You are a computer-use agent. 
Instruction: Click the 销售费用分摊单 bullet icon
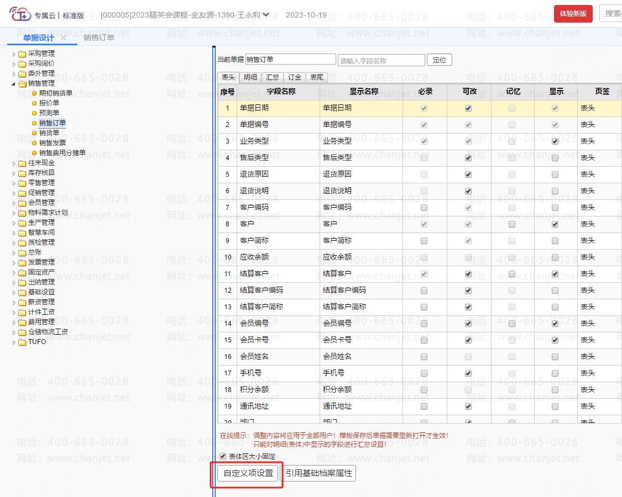[34, 153]
